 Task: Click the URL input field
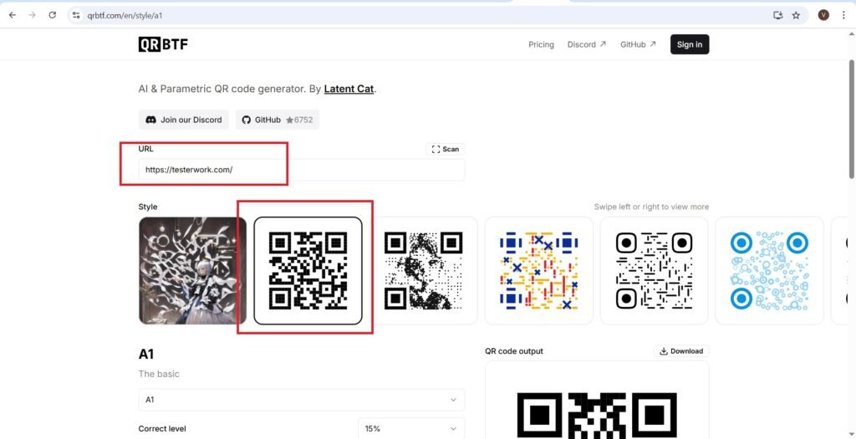click(x=301, y=170)
